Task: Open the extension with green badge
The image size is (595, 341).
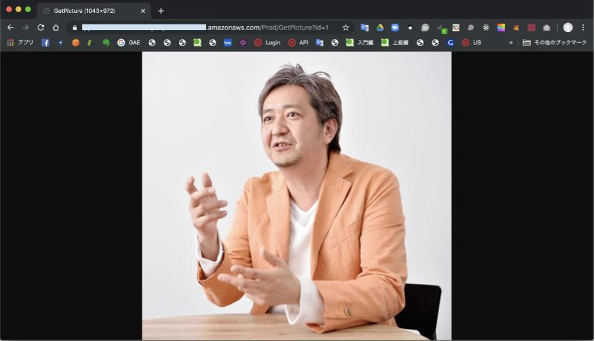Action: tap(441, 28)
